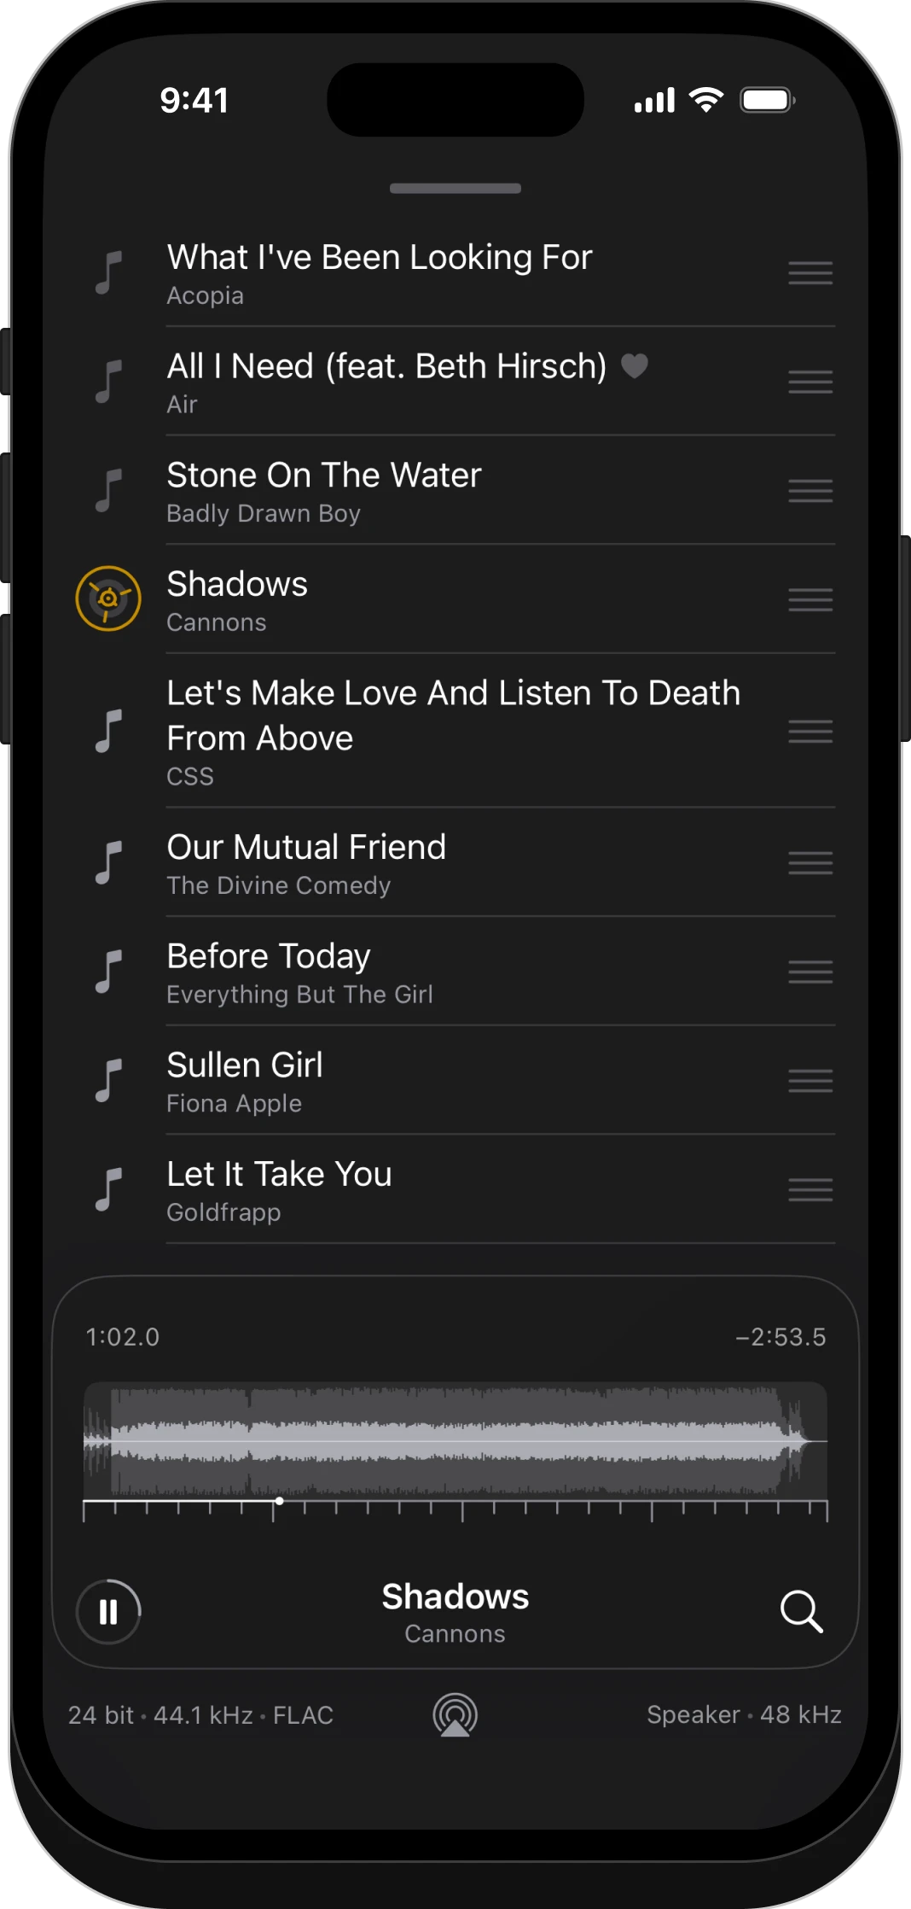This screenshot has height=1909, width=911.
Task: Pause playback with the pause button
Action: coord(108,1612)
